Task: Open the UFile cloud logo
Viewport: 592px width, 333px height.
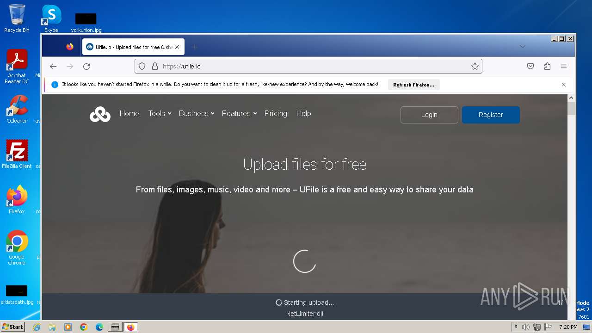Action: coord(100,114)
